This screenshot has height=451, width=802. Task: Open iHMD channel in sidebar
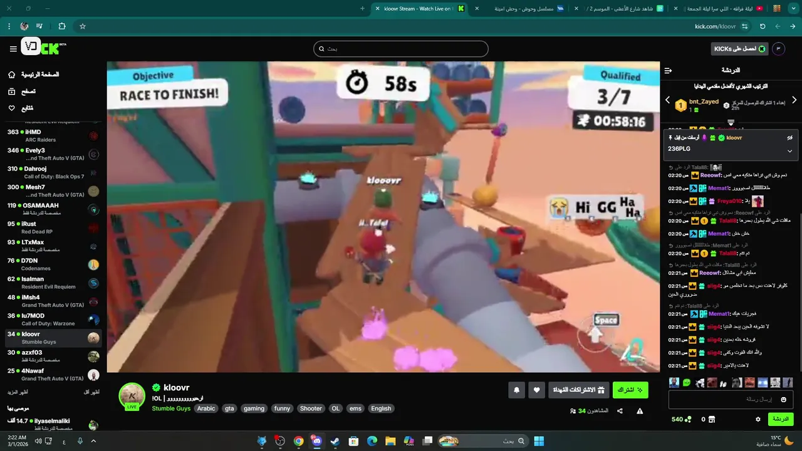(53, 135)
